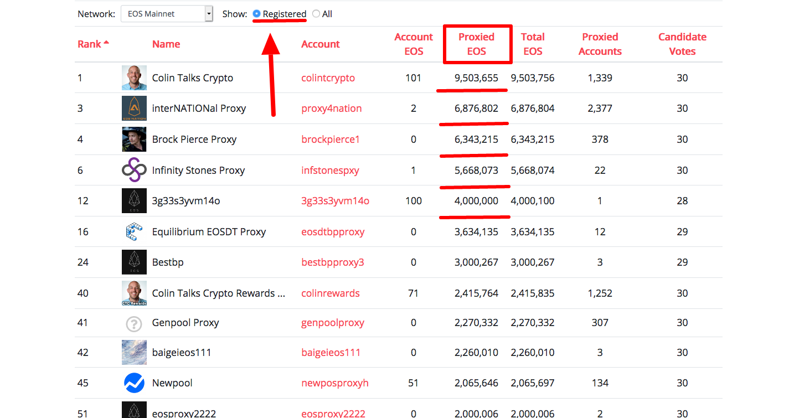Viewport: 789px width, 418px height.
Task: Open proxy4nation account link
Action: (x=332, y=109)
